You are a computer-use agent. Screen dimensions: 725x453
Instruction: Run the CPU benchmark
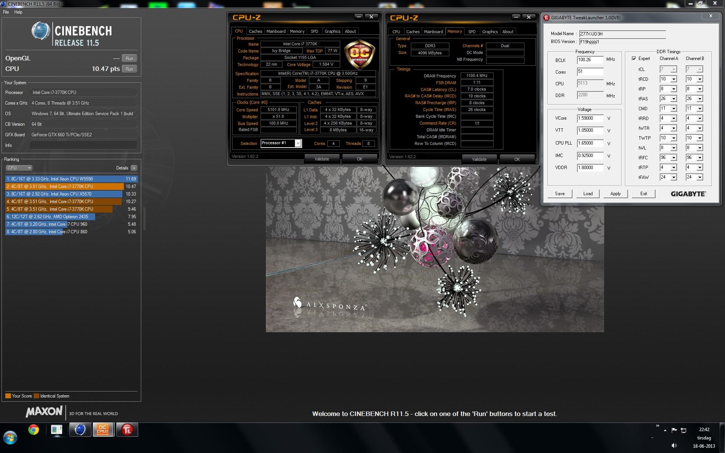pos(129,69)
